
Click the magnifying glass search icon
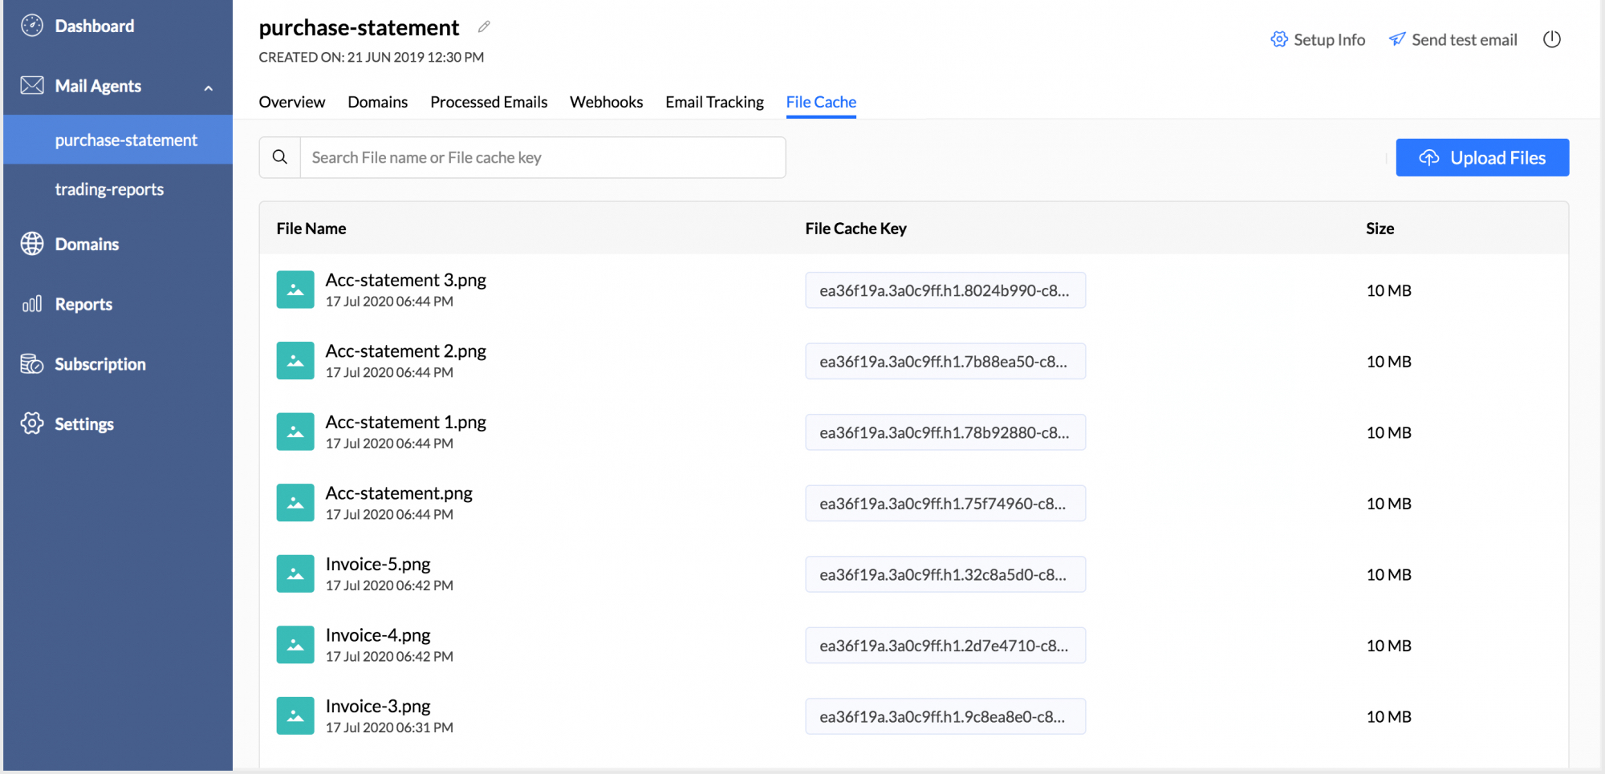coord(280,157)
